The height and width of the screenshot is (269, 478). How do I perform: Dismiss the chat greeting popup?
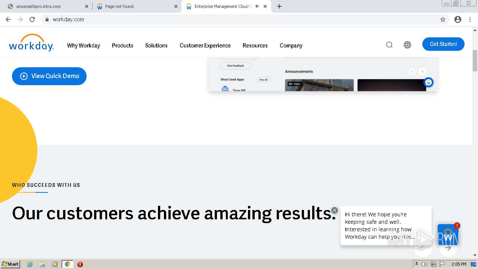click(x=335, y=210)
